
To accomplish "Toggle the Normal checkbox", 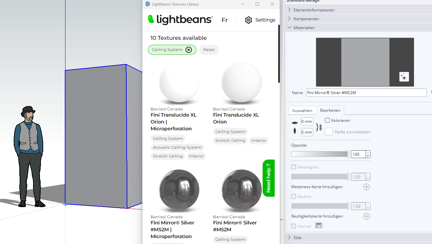I will pos(294,226).
